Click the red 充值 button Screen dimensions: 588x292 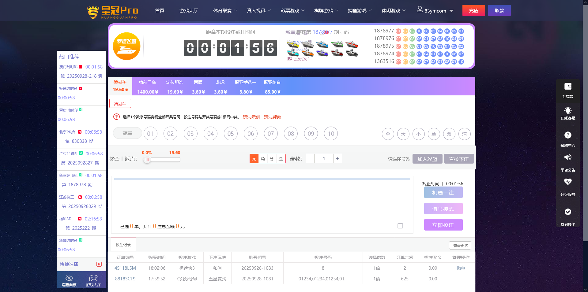(473, 11)
